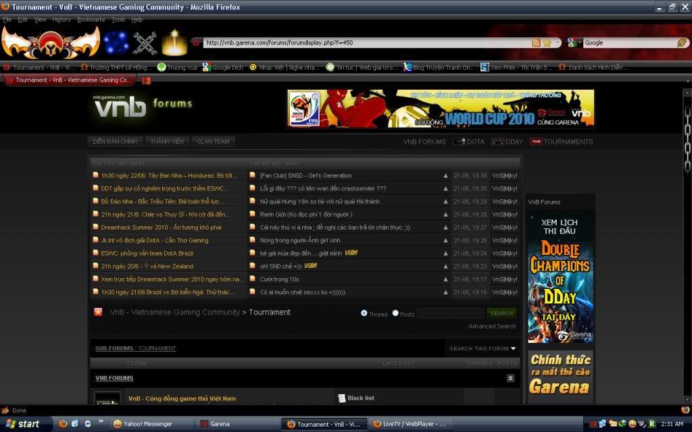692x432 pixels.
Task: Click the search go icon beside Google box
Action: [682, 43]
